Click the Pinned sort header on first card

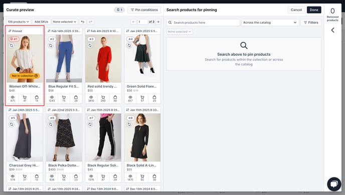tap(25, 31)
